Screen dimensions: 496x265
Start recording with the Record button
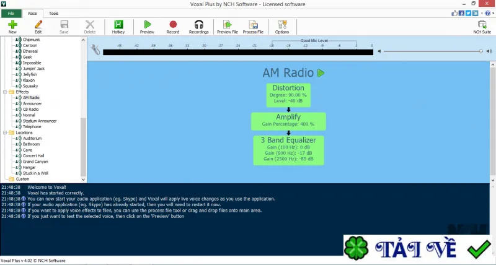pyautogui.click(x=173, y=27)
